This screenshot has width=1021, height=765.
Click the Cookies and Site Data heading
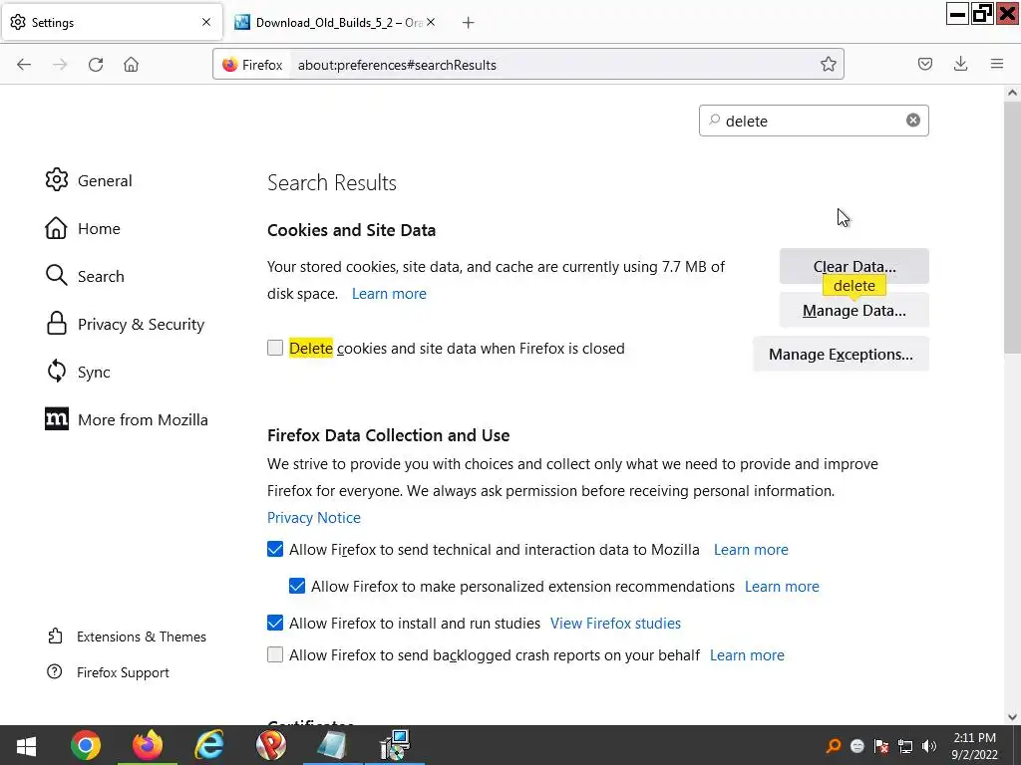click(351, 230)
